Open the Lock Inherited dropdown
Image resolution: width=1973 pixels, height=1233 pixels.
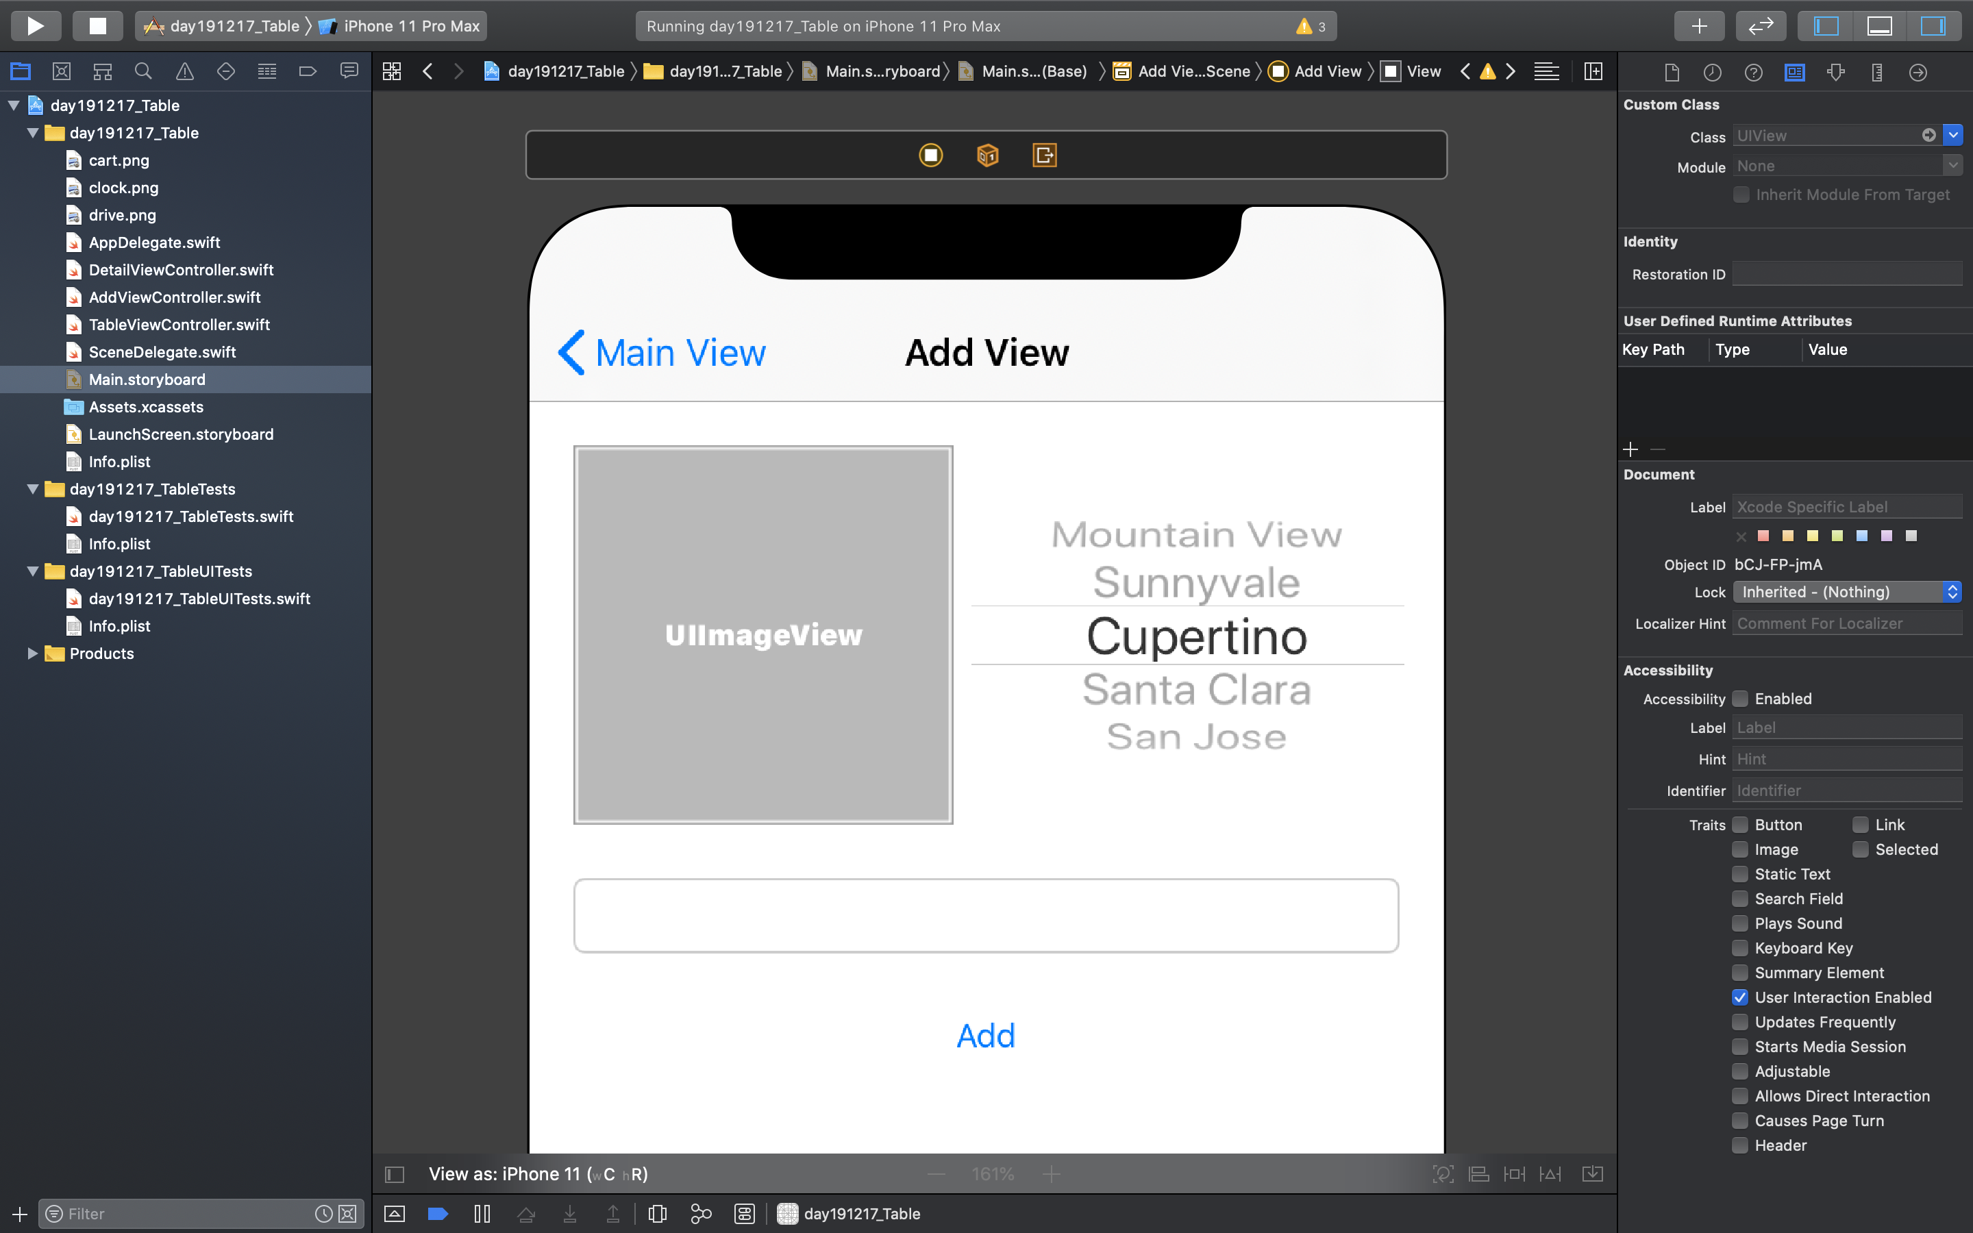click(x=1847, y=592)
